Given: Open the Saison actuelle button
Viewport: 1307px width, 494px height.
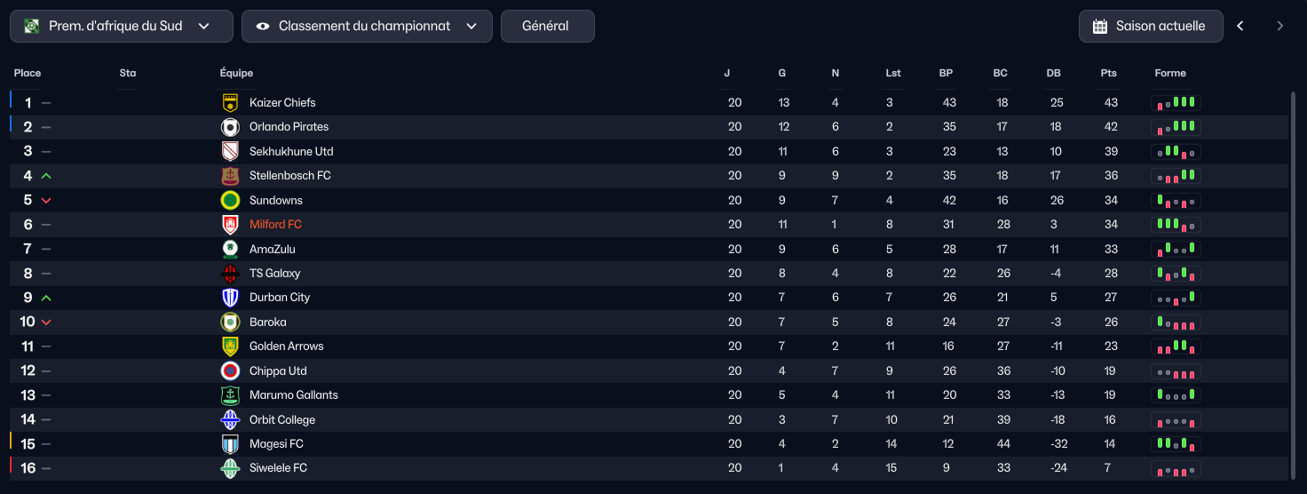Looking at the screenshot, I should coord(1151,27).
